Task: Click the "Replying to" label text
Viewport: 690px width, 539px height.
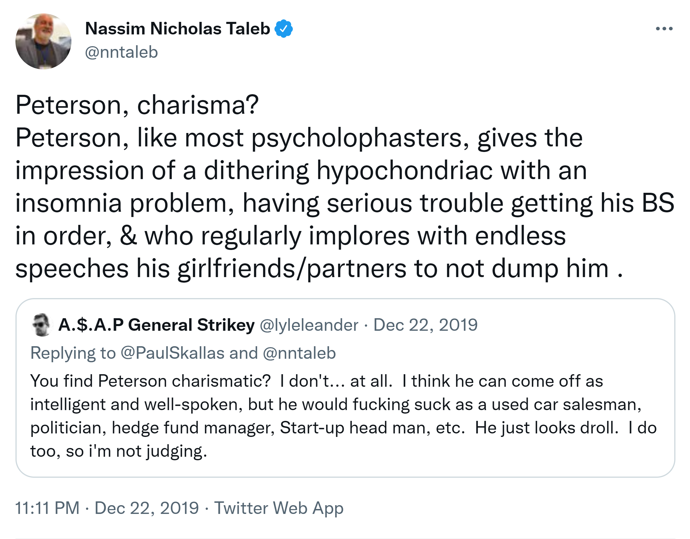Action: point(73,353)
